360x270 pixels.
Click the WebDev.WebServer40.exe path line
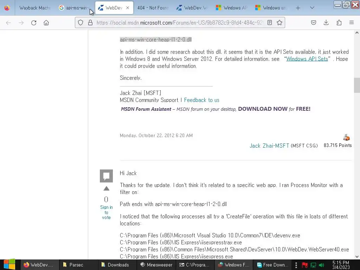click(234, 250)
